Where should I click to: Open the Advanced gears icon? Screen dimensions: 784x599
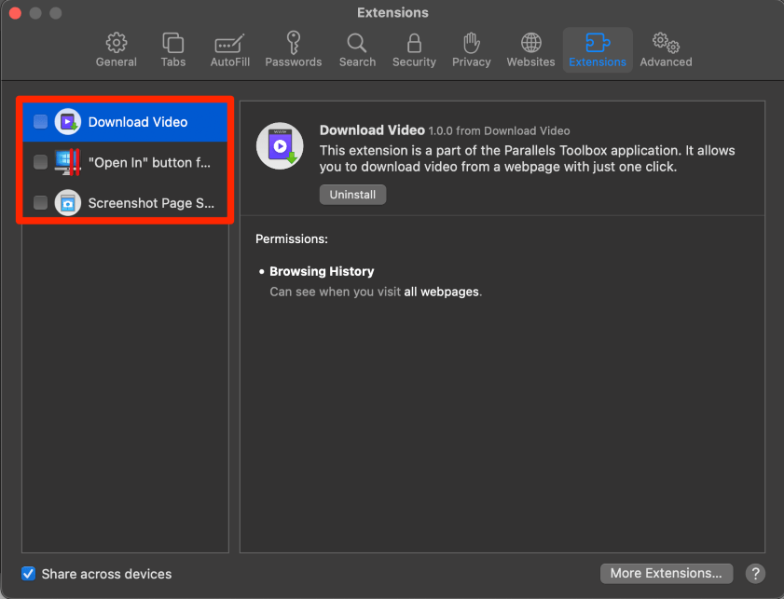pyautogui.click(x=666, y=43)
